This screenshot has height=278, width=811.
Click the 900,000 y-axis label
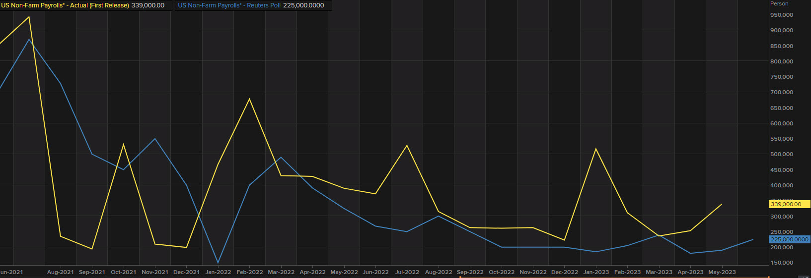[x=782, y=30]
